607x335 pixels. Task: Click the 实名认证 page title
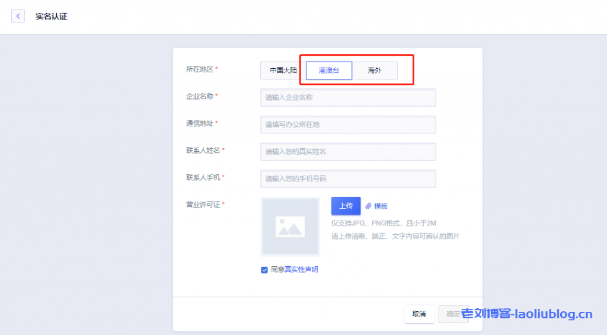tap(52, 17)
